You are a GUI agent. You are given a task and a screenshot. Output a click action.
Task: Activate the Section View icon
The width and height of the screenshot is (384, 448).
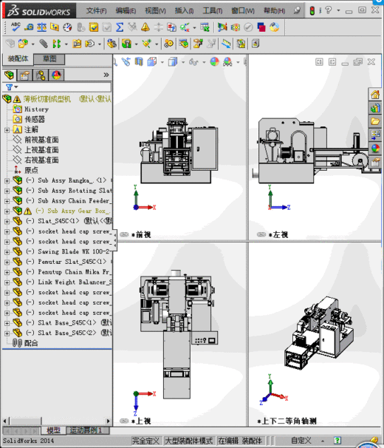pyautogui.click(x=139, y=61)
